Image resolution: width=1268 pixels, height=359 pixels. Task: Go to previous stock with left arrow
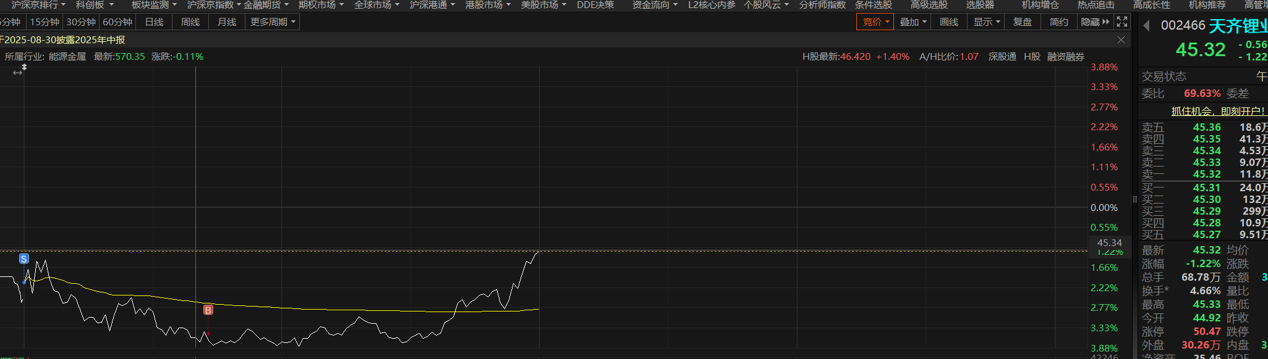[x=1146, y=26]
